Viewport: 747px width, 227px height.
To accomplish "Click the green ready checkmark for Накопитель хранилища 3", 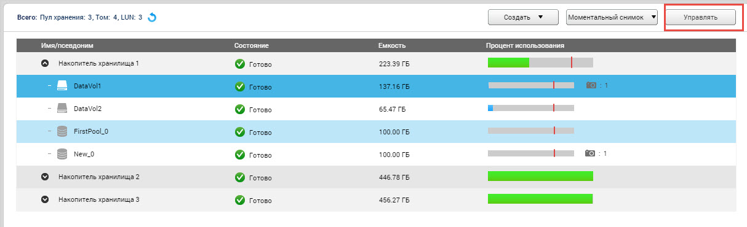I will 240,199.
